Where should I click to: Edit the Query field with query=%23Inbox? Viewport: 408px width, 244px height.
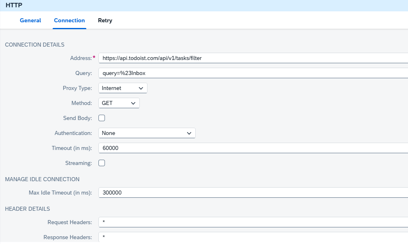[253, 73]
